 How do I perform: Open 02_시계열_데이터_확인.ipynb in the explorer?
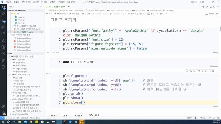point(28,29)
